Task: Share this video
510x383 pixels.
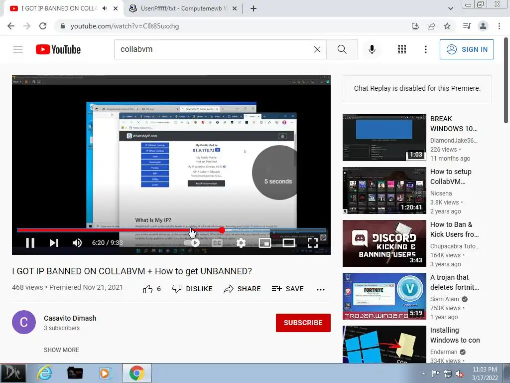Action: pos(243,289)
